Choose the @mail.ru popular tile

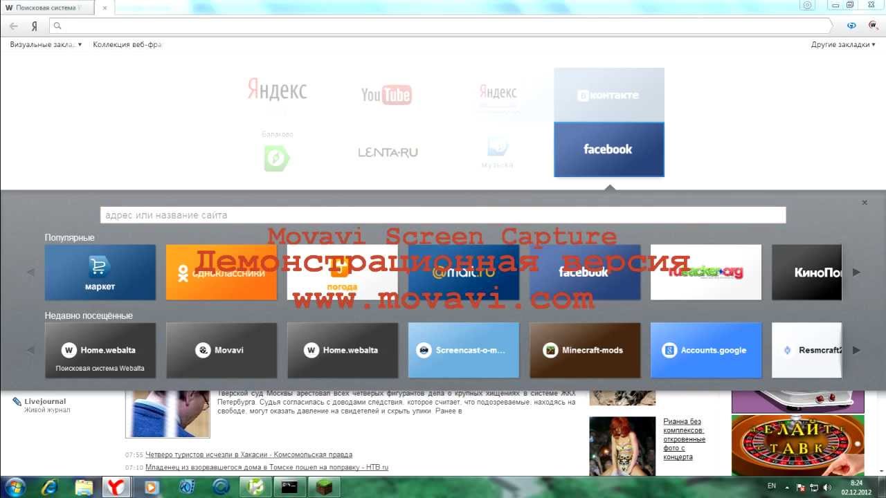coord(464,272)
